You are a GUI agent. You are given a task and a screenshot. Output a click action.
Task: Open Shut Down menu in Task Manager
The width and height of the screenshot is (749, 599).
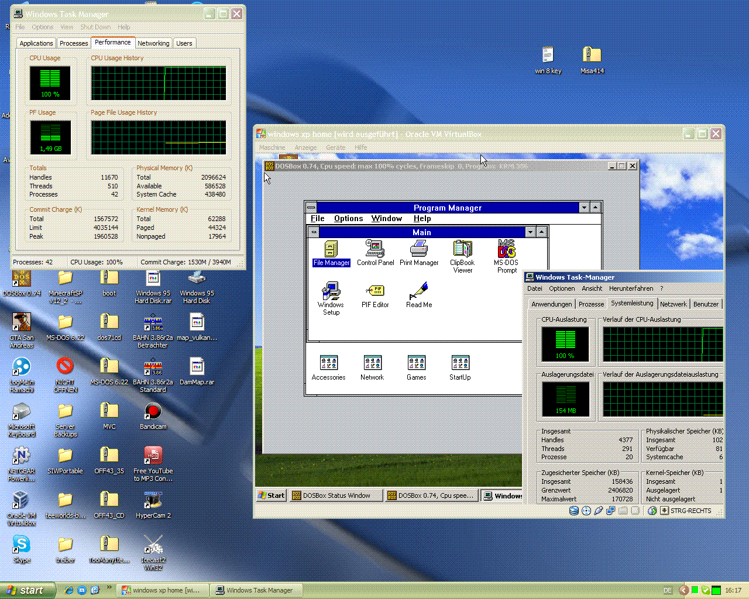click(x=95, y=27)
